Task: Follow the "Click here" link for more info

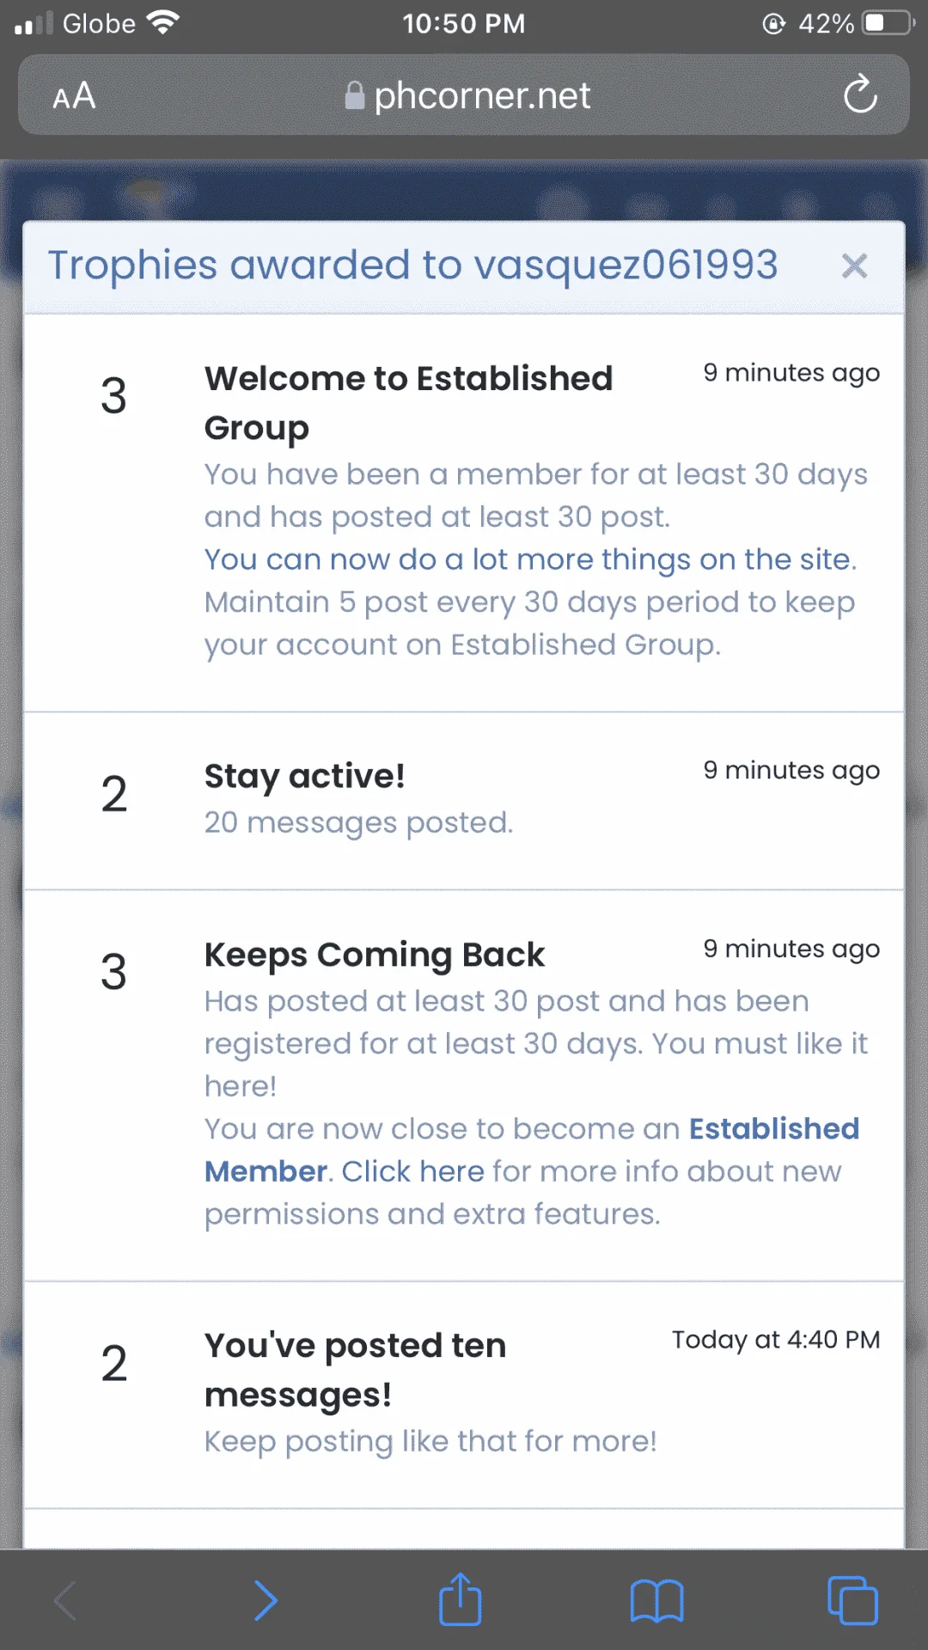Action: point(413,1171)
